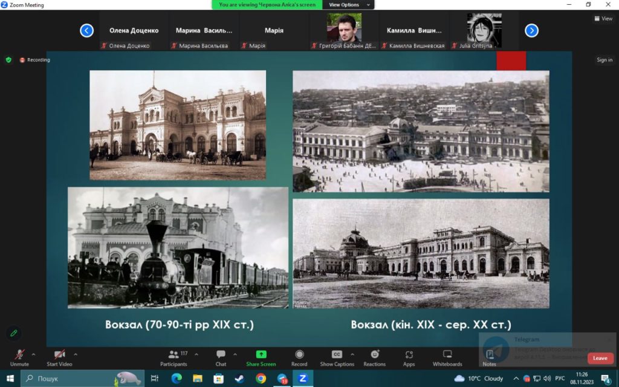The width and height of the screenshot is (619, 387).
Task: Expand video settings arrow next to Start Video
Action: pos(76,354)
